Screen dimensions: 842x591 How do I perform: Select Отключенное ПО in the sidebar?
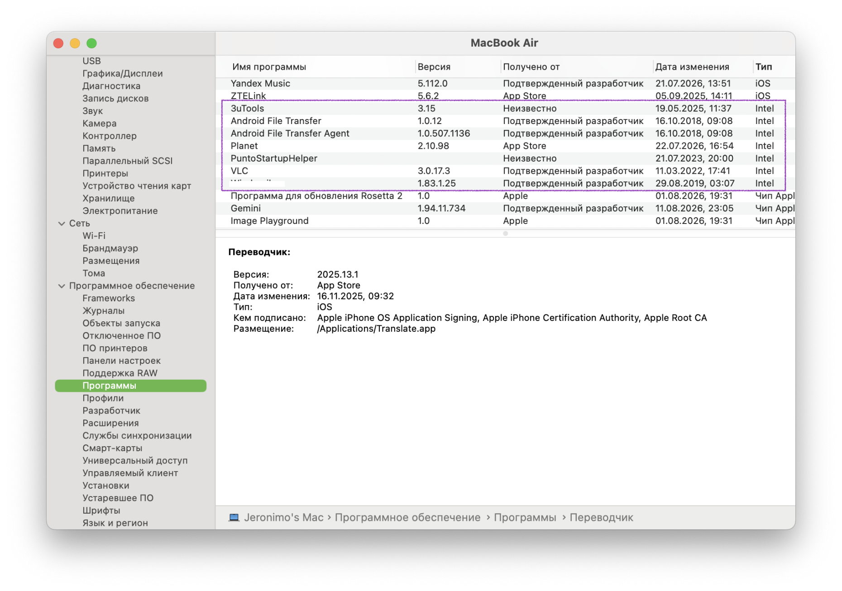click(121, 336)
